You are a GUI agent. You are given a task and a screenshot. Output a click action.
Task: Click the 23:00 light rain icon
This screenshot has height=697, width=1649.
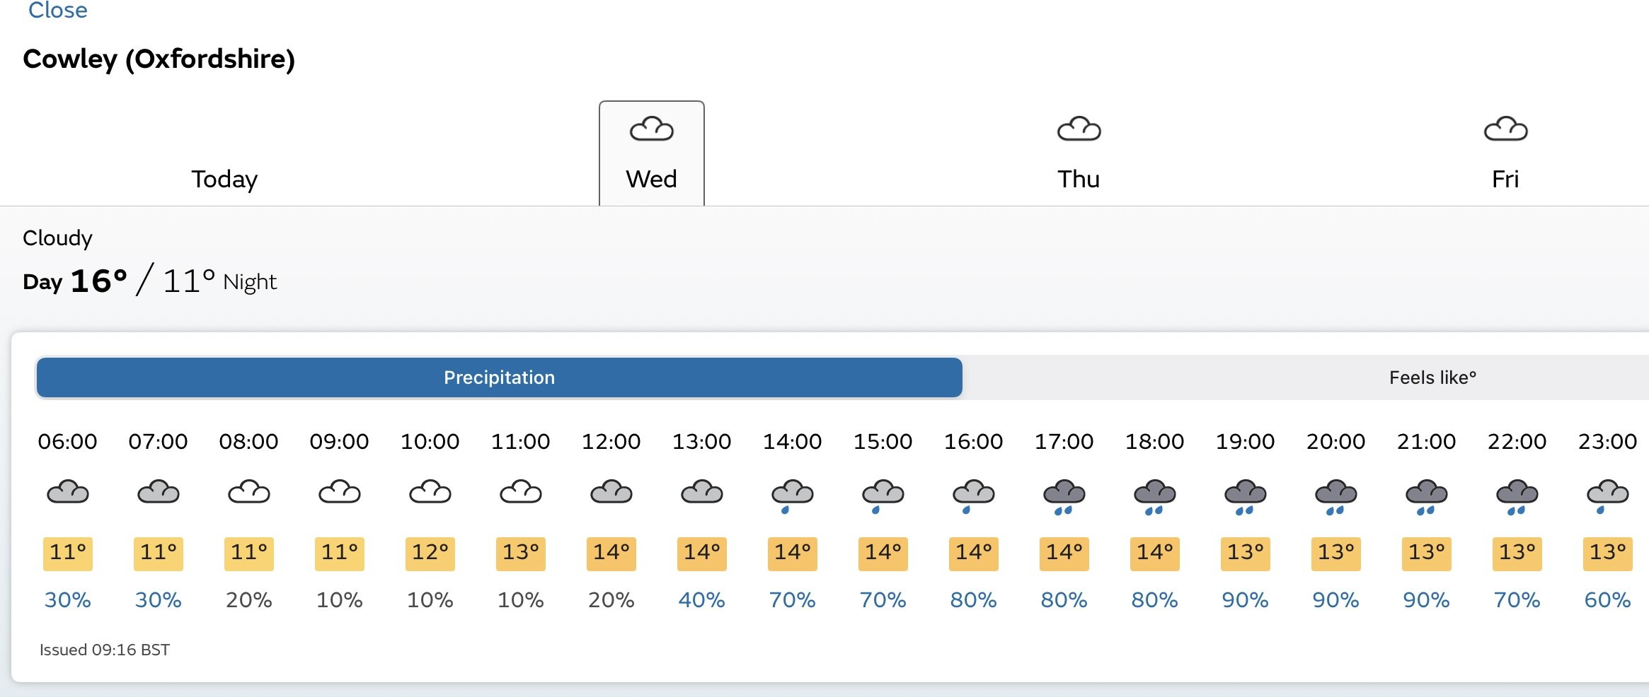pos(1608,496)
